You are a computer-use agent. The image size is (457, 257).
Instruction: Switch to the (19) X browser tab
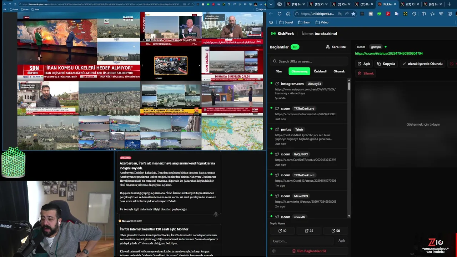point(295,4)
